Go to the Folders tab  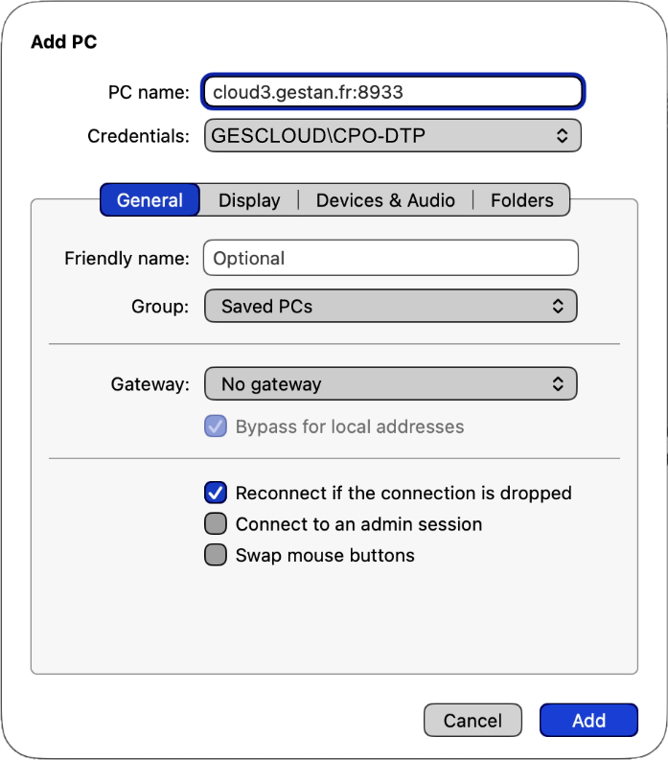coord(521,199)
